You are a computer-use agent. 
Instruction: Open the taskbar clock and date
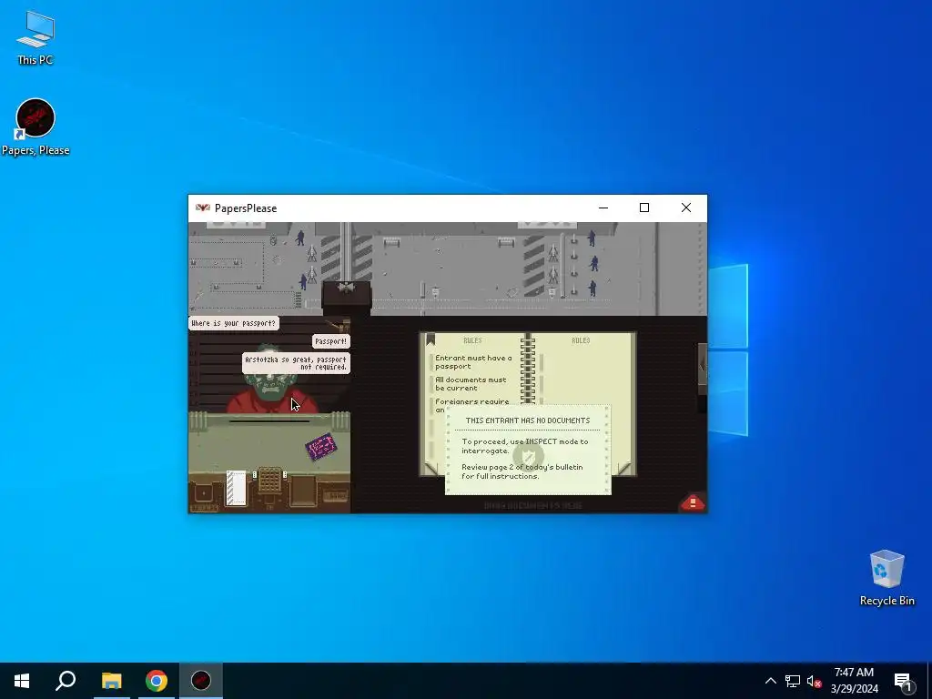[854, 681]
